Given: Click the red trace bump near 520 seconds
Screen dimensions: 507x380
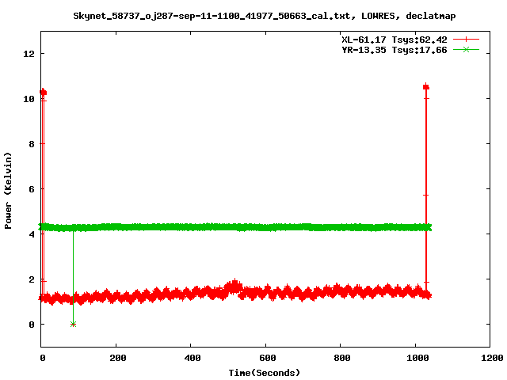Looking at the screenshot, I should [234, 286].
